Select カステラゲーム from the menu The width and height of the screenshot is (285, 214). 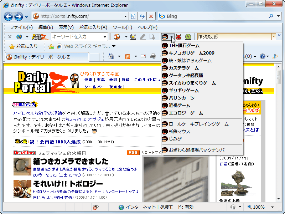point(202,68)
